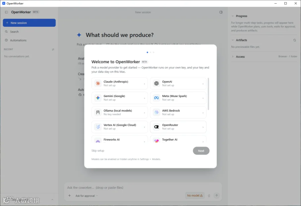Select the second onboarding page dot
The height and width of the screenshot is (206, 301).
[x=150, y=52]
